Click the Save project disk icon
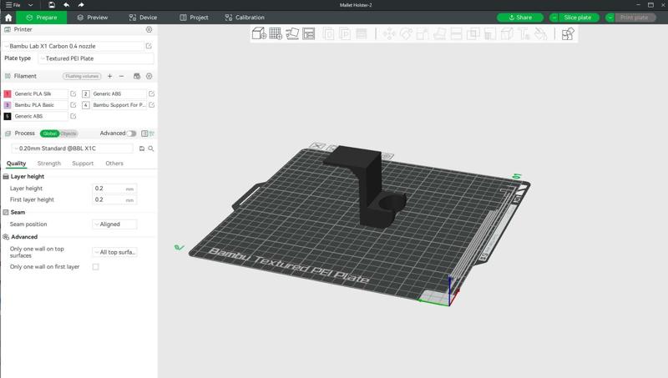Image resolution: width=668 pixels, height=378 pixels. 52,5
